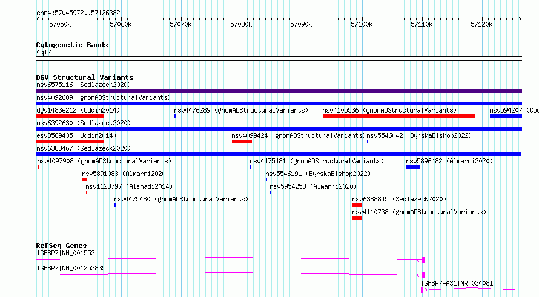Screen dimensions: 539x297
Task: Click the DGV Structural Variants track title
Action: (x=85, y=77)
